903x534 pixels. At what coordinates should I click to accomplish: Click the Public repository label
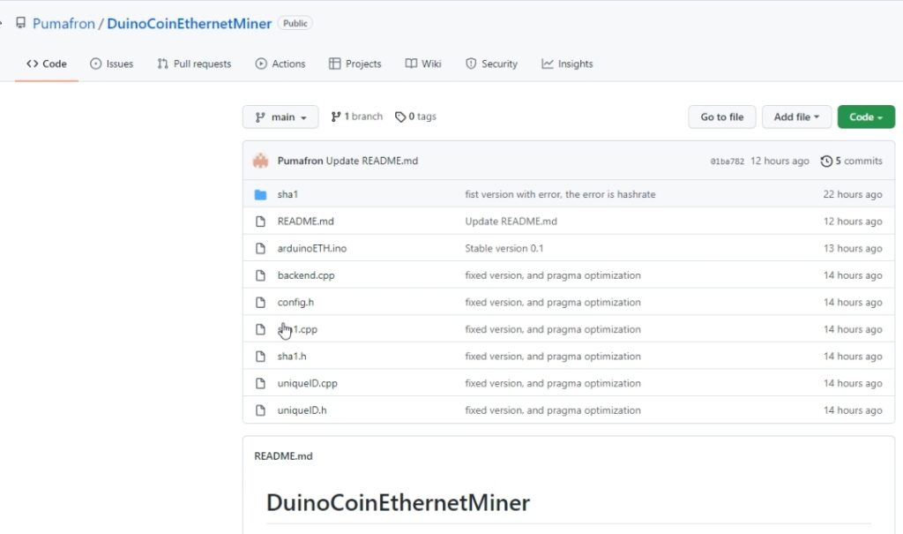click(295, 23)
